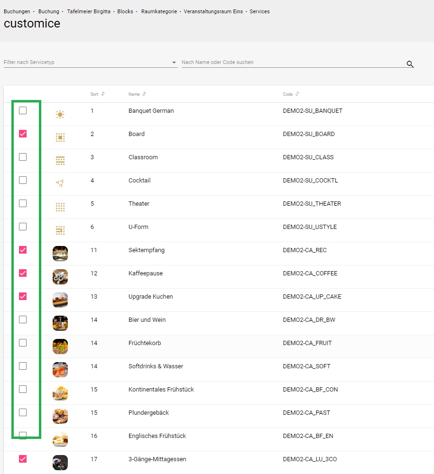Viewport: 434px width, 474px height.
Task: Uncheck the 3-Gänge-Mittagessen checkbox
Action: (x=23, y=459)
